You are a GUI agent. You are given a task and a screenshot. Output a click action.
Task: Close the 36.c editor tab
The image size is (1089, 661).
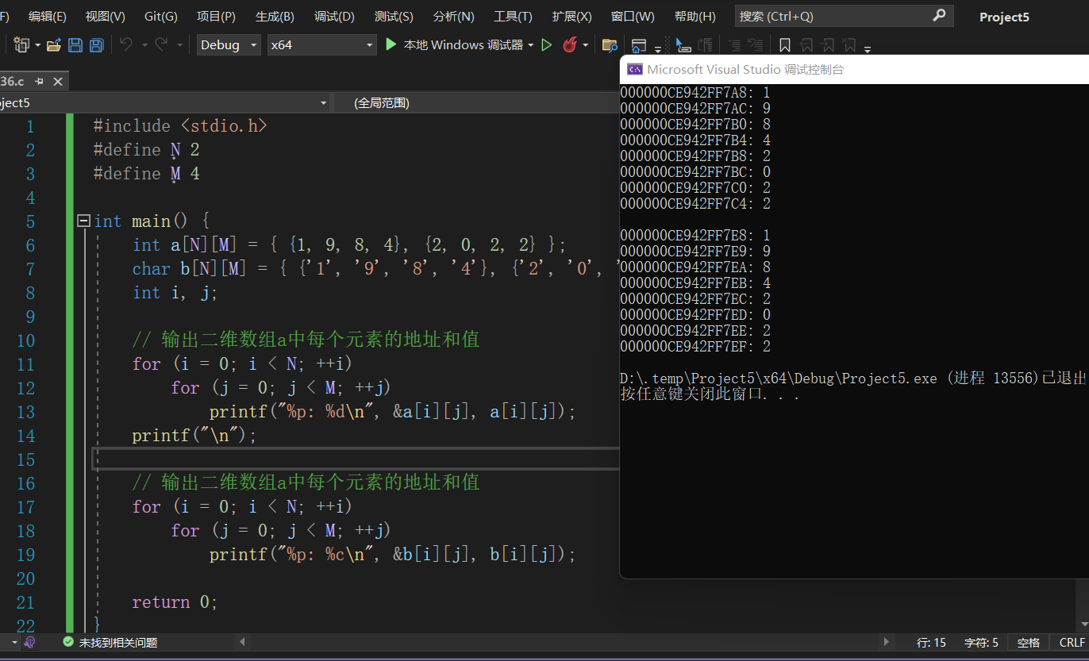58,82
